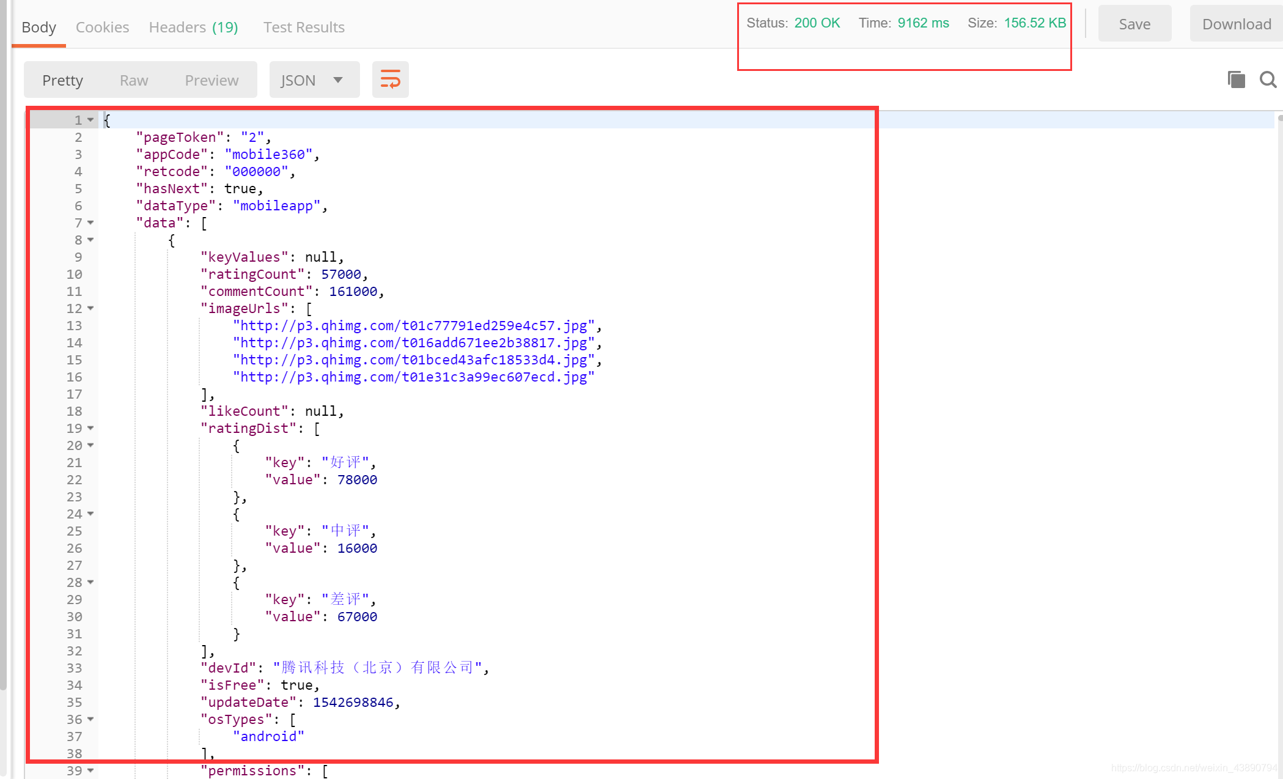Click the devId value 腾讯科技（北京）有限公司
Screen dimensions: 1283x779
pyautogui.click(x=377, y=668)
